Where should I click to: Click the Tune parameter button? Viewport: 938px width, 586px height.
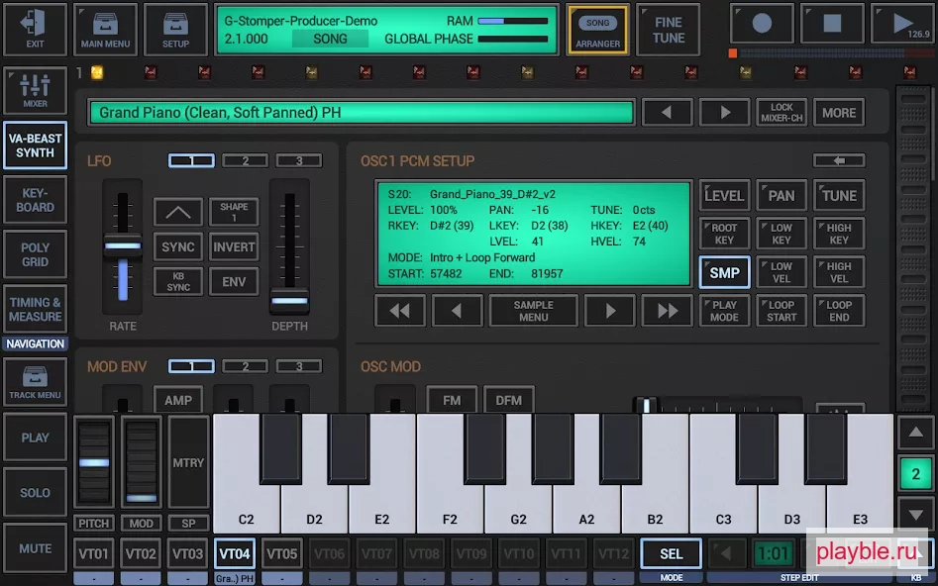pyautogui.click(x=839, y=196)
